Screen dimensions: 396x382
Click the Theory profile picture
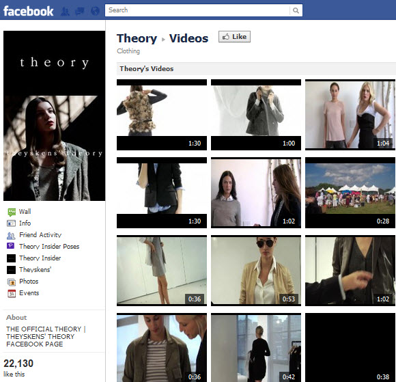click(x=55, y=115)
